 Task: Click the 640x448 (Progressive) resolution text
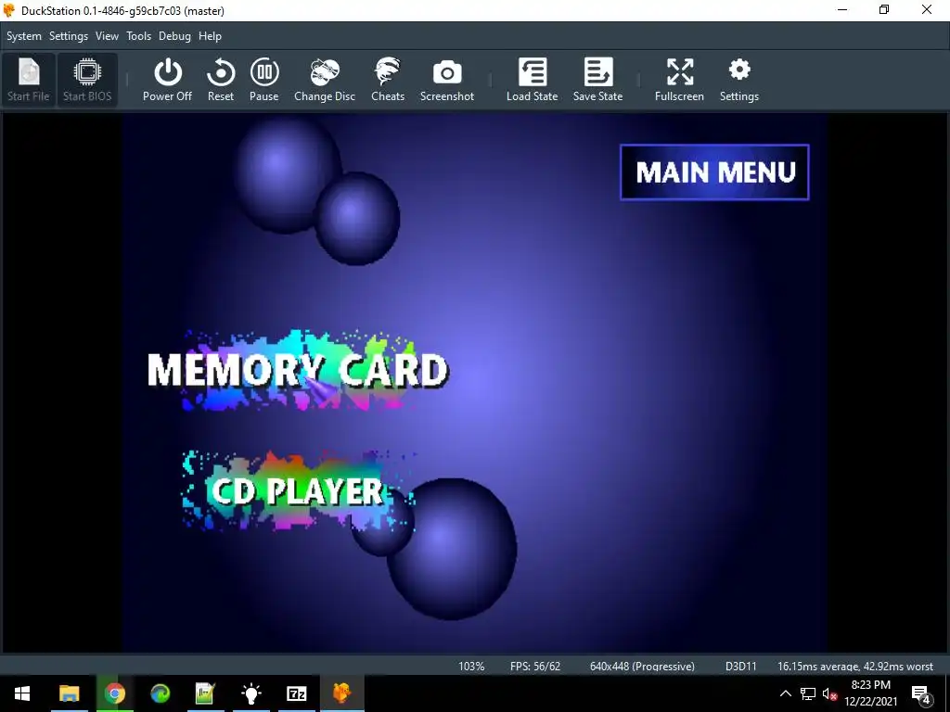click(642, 666)
